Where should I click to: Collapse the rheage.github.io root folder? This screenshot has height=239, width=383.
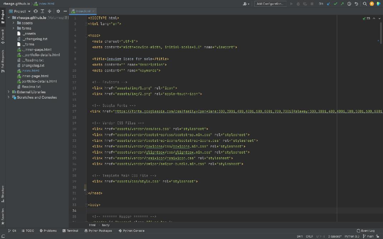coord(9,18)
